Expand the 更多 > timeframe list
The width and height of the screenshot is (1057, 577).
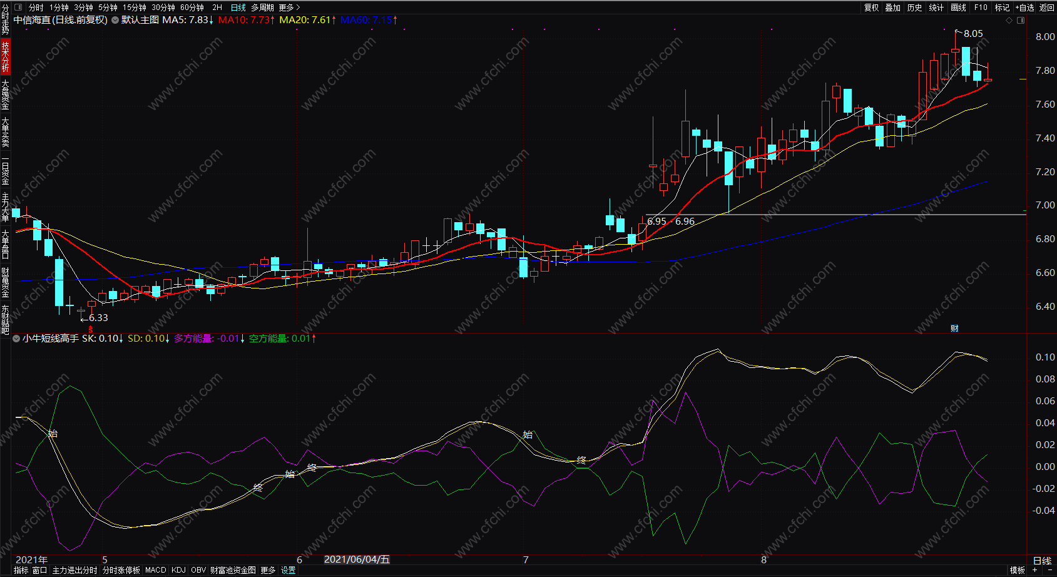[x=289, y=8]
